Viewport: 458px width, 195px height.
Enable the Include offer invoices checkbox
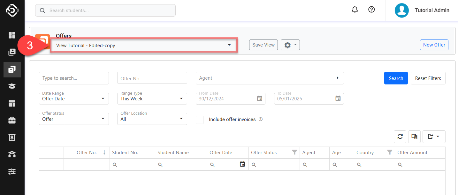200,120
